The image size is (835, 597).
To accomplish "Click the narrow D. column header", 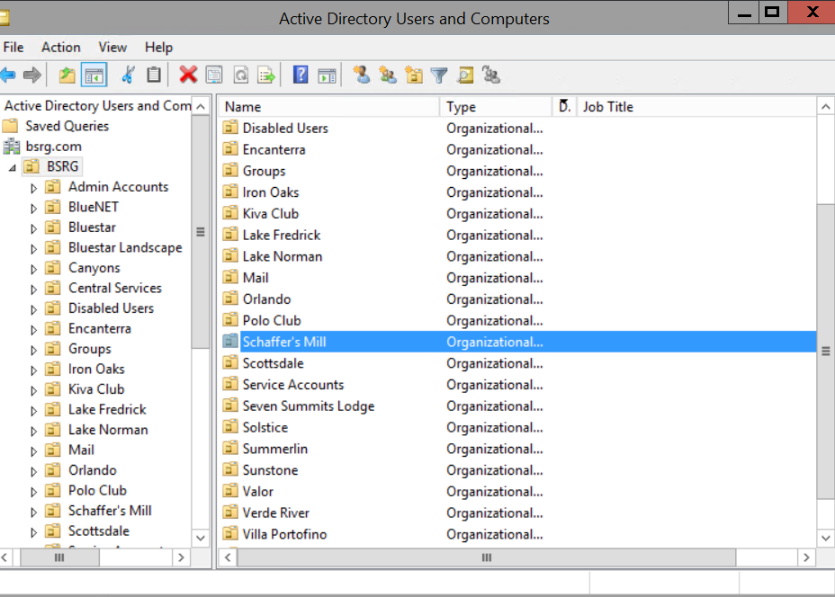I will (564, 107).
